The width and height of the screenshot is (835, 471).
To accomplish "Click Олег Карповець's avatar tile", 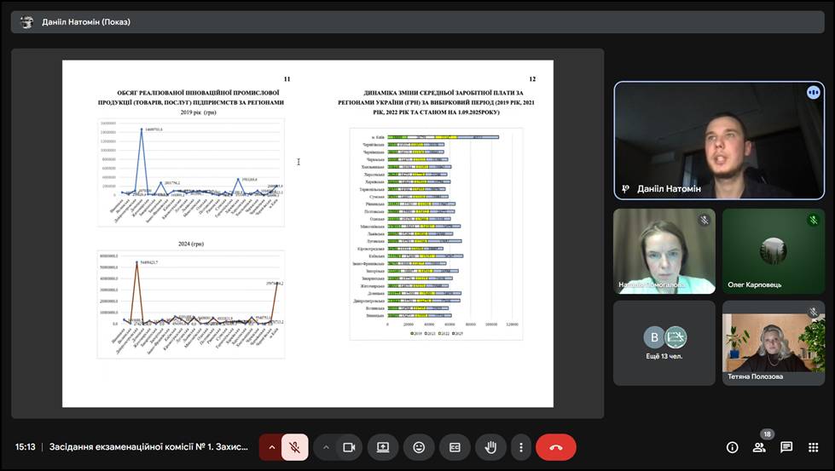I will tap(773, 251).
